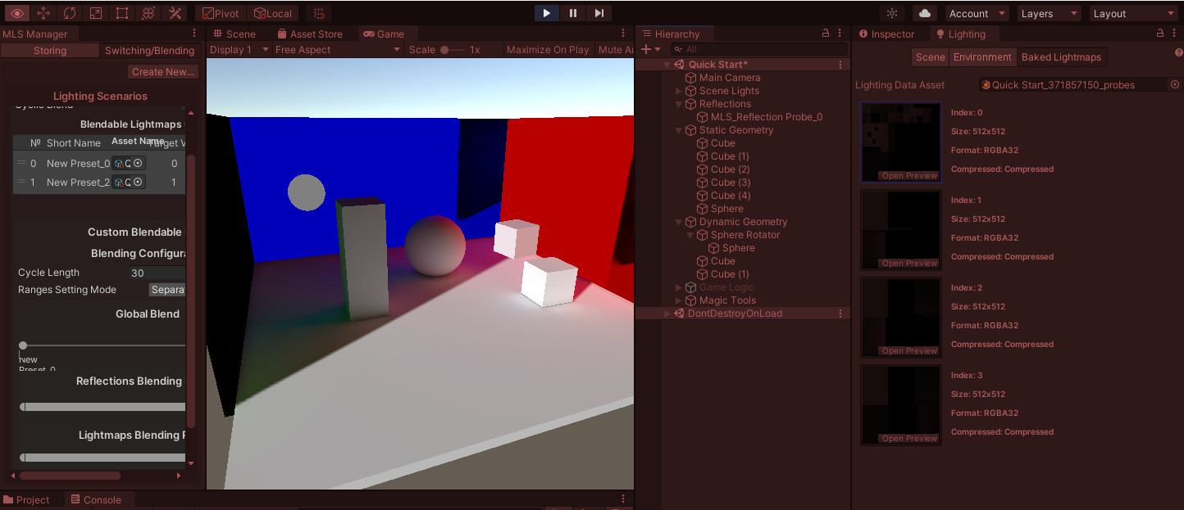
Task: Select the Rotate tool
Action: point(70,12)
